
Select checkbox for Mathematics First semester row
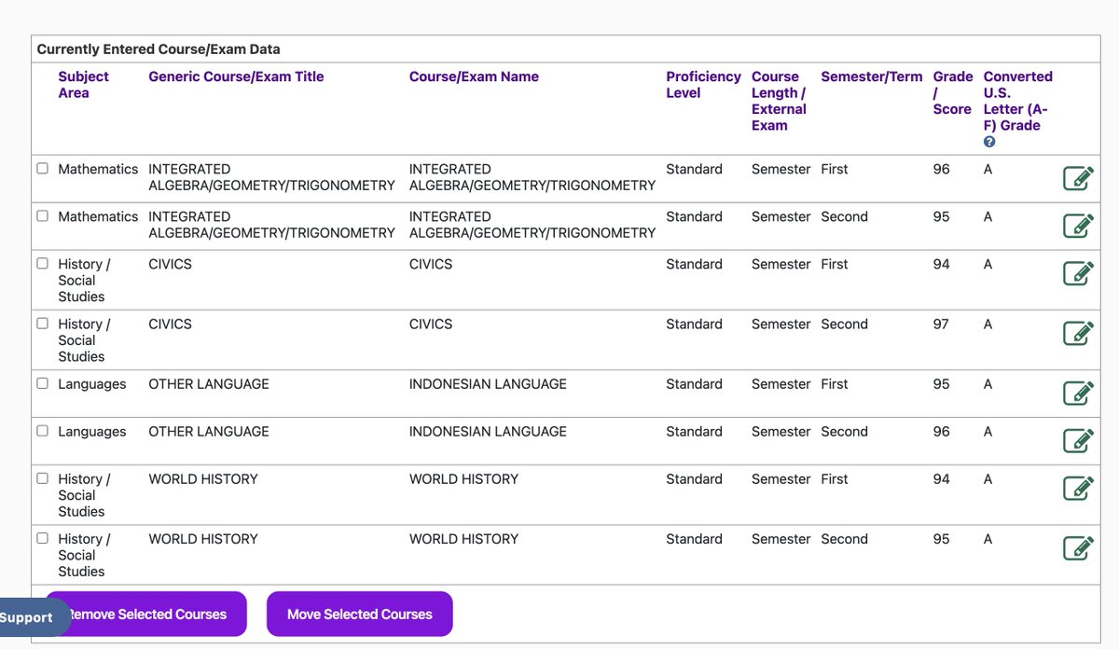42,169
